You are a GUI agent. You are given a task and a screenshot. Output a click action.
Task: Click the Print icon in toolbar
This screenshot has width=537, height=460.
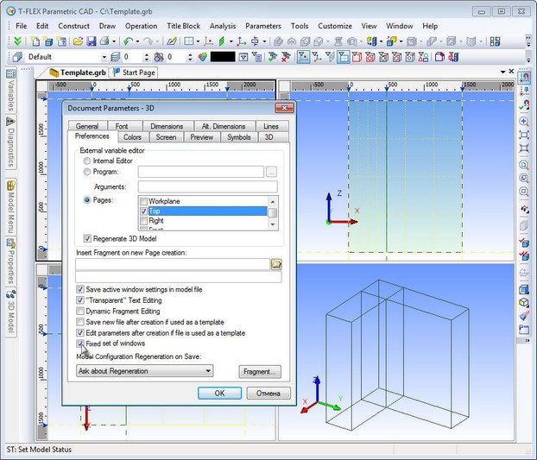pos(104,41)
